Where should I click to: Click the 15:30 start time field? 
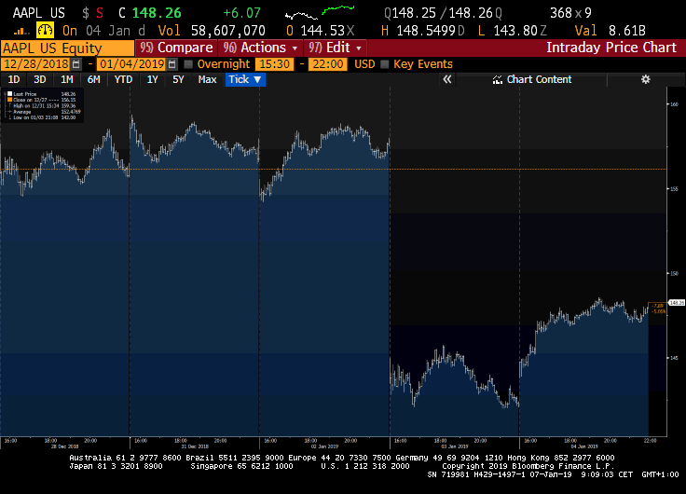275,64
